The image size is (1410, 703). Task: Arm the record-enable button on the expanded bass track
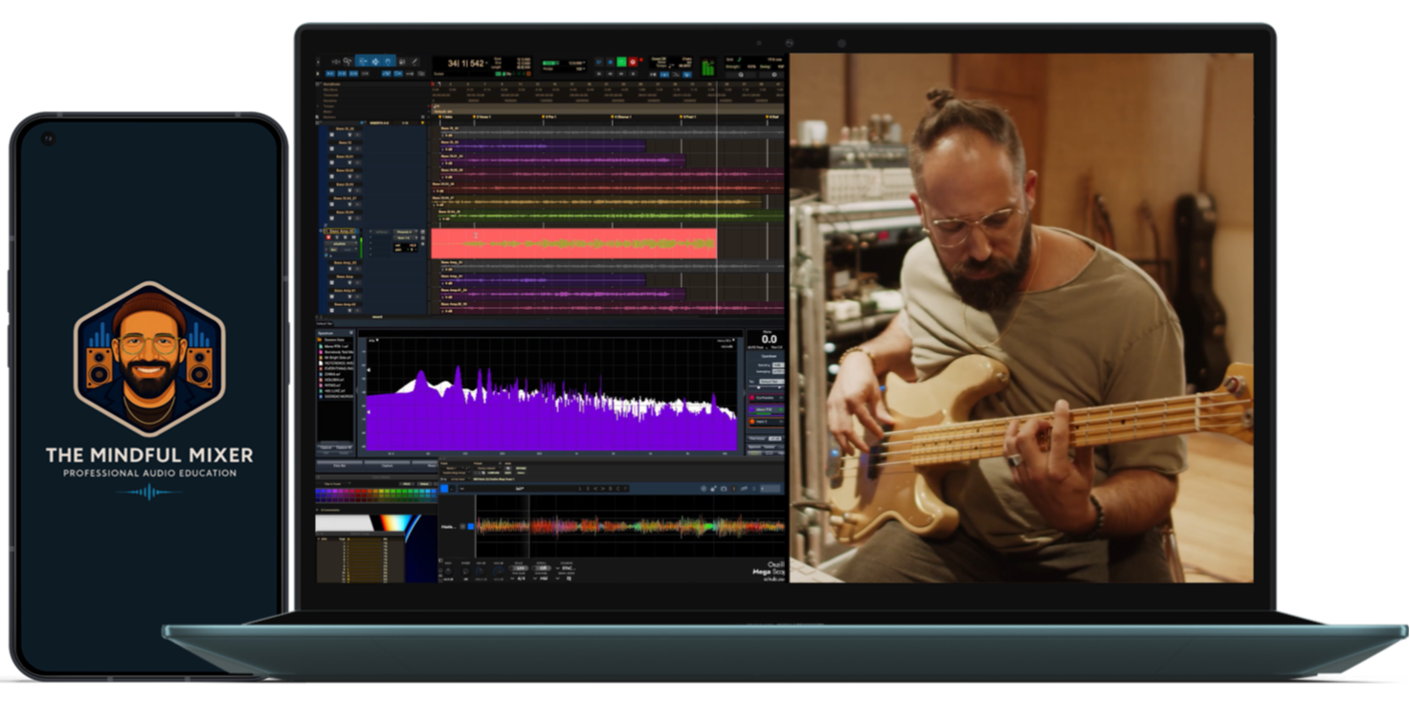click(x=328, y=238)
